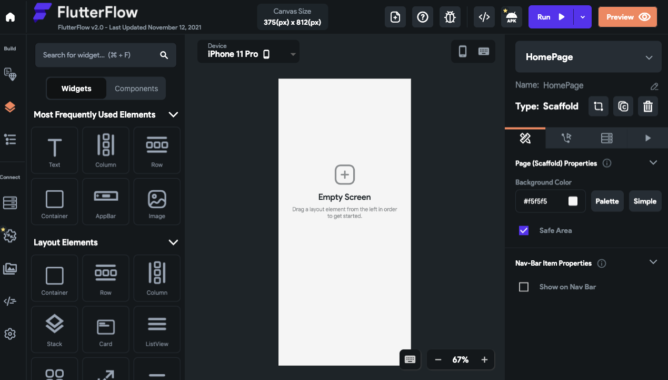Open the Widget Tree list icon

pos(10,139)
